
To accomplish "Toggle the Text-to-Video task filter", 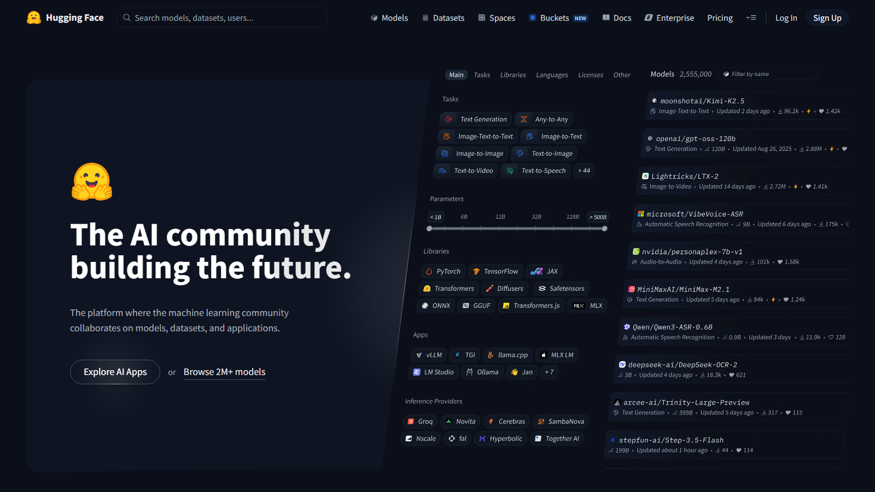I will click(466, 171).
